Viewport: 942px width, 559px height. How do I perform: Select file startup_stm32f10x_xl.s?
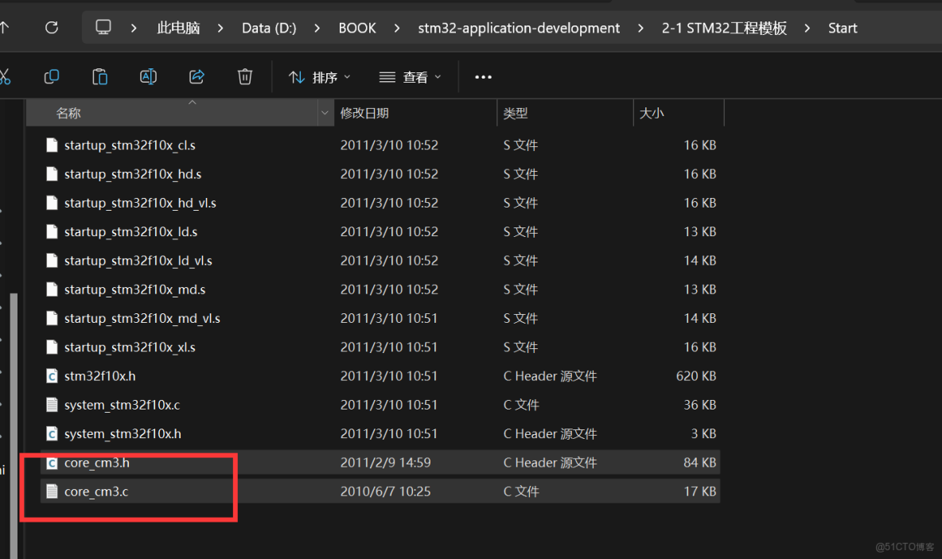click(130, 347)
